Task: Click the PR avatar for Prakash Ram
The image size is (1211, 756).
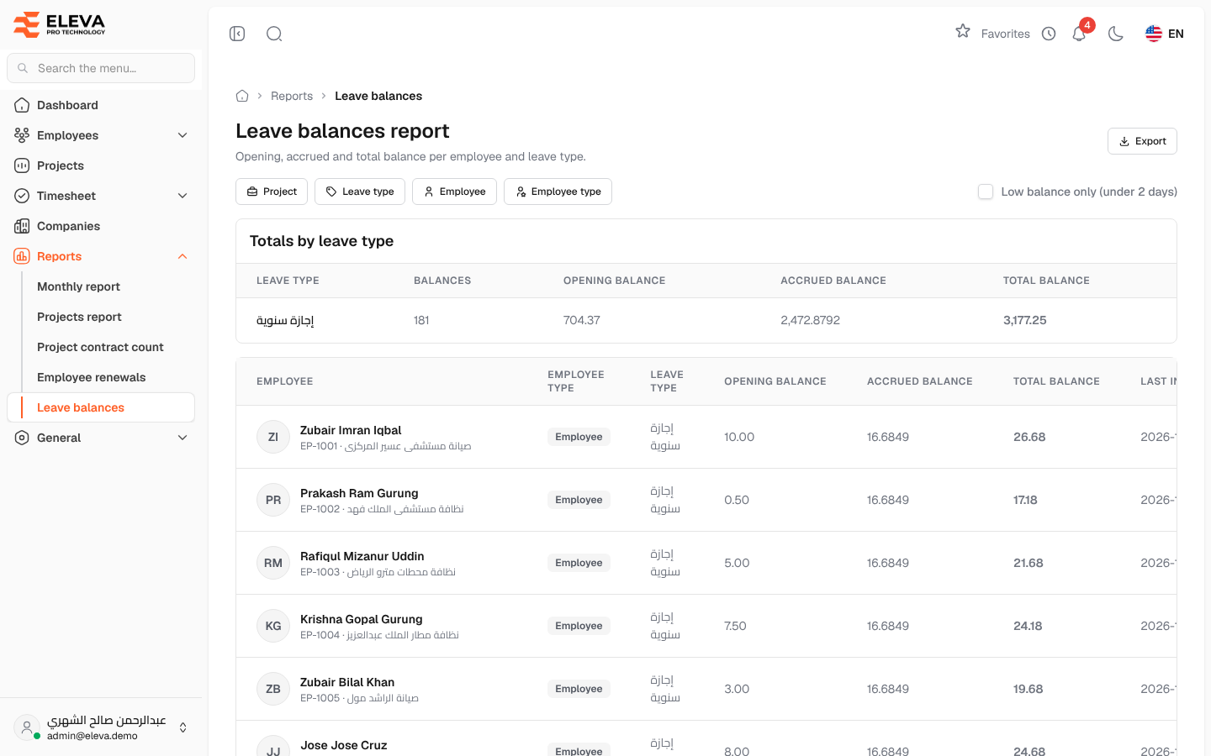Action: (273, 500)
